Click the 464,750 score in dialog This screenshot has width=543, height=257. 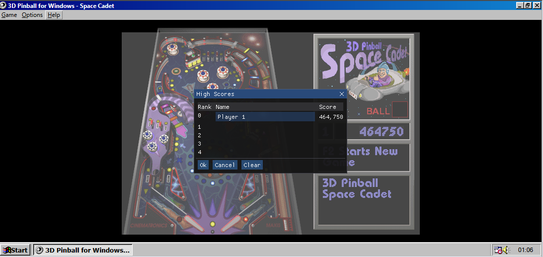coord(331,117)
